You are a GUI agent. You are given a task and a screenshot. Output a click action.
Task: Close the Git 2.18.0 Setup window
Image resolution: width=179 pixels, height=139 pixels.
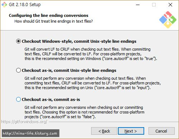click(170, 5)
